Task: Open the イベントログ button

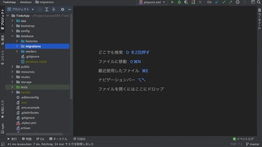Action: tap(243, 139)
